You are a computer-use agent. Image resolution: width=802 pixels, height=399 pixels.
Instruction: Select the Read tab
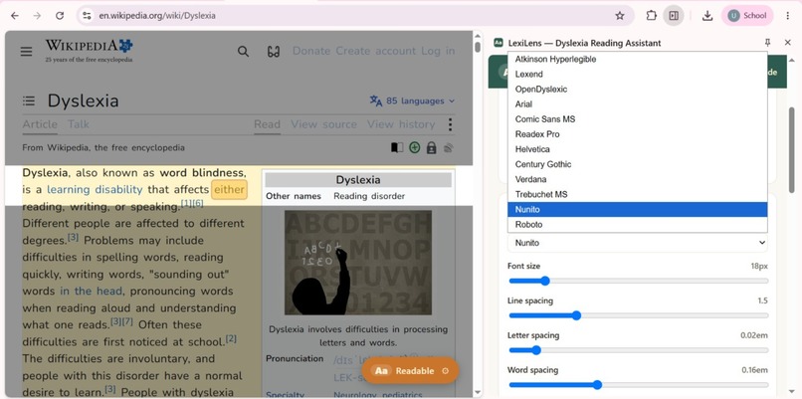click(x=267, y=124)
